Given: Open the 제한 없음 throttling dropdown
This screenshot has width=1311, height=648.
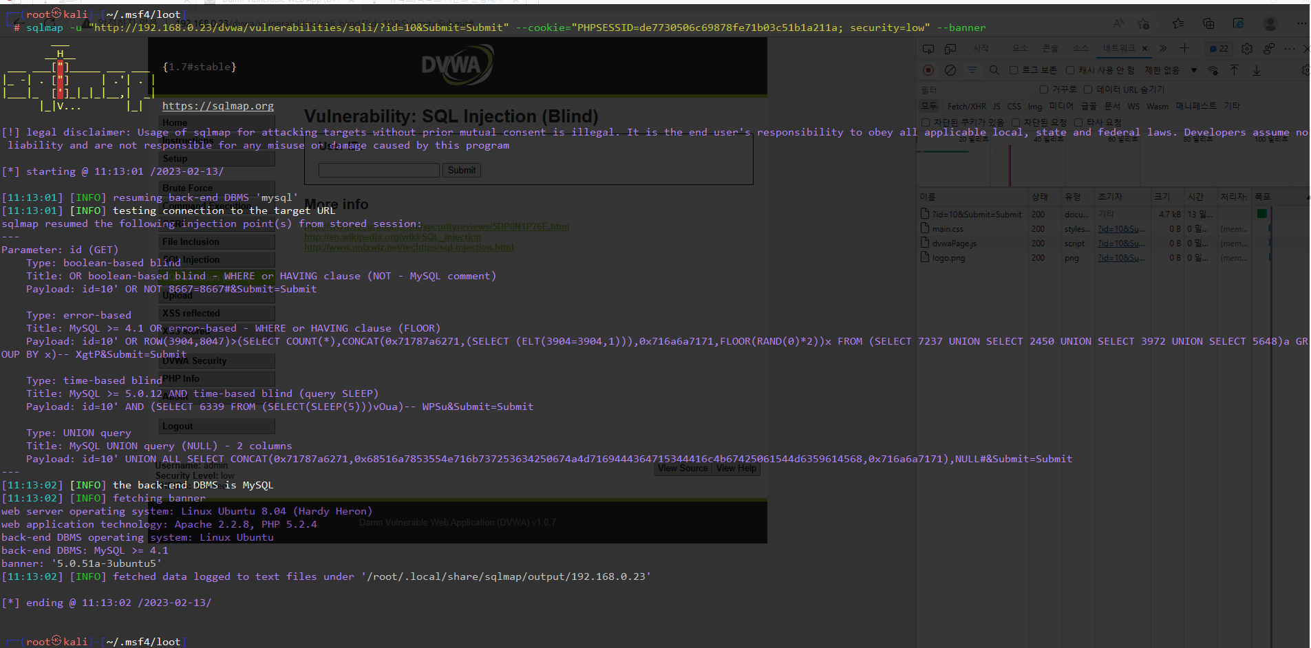Looking at the screenshot, I should (x=1171, y=70).
